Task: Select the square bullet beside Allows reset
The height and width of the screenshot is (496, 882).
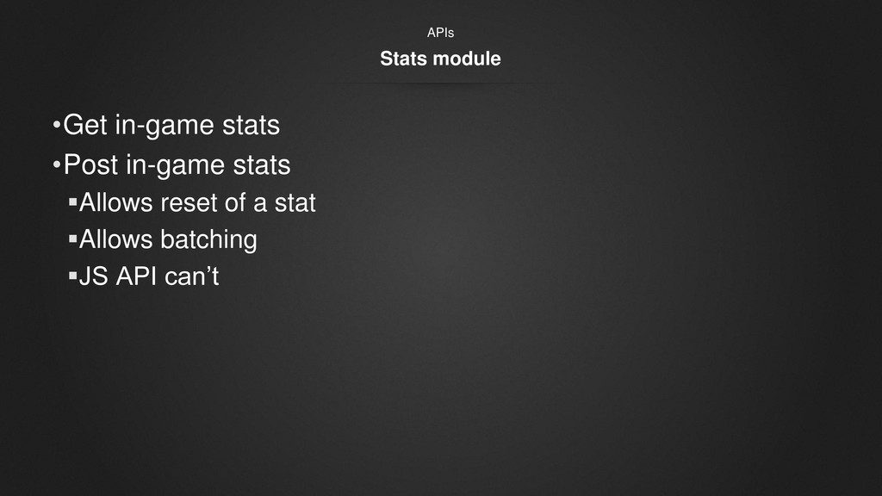Action: pyautogui.click(x=72, y=201)
